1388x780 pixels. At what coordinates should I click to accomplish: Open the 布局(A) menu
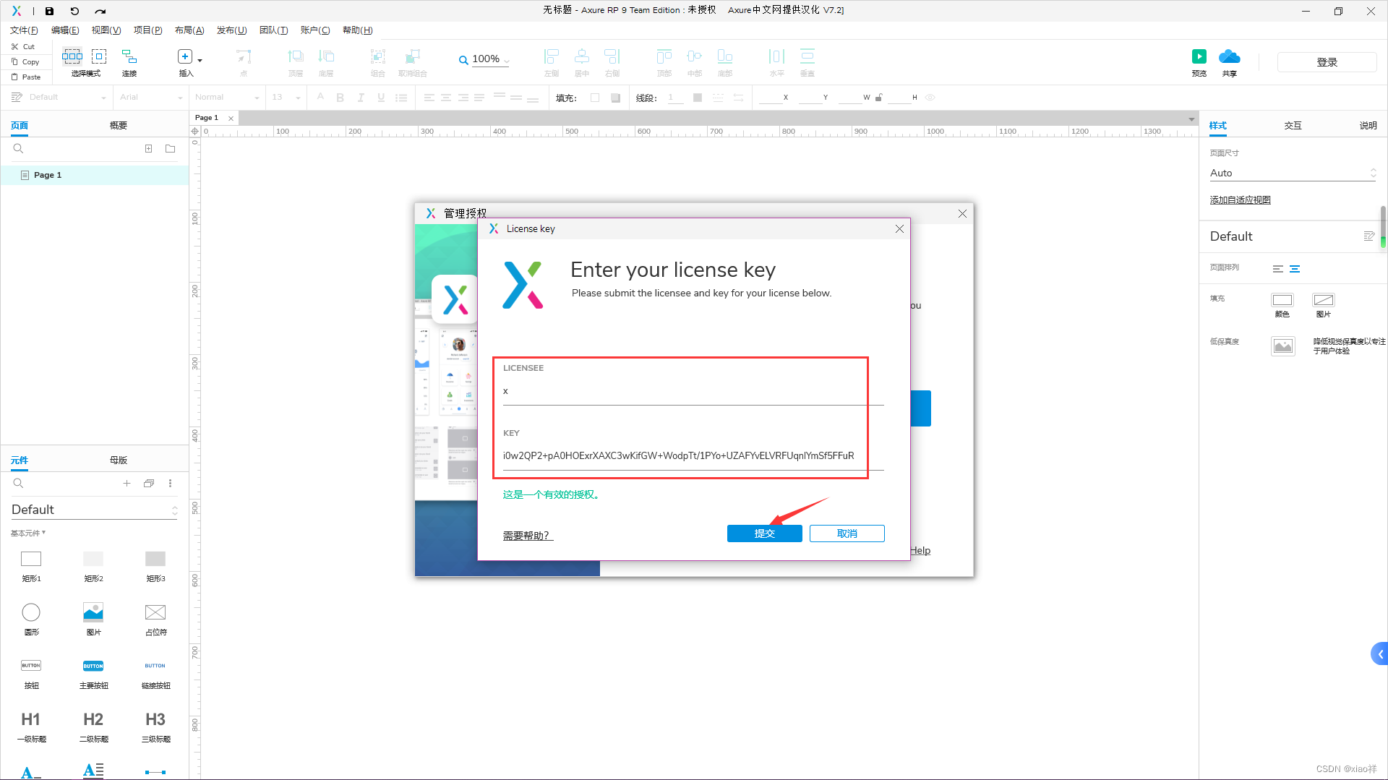click(x=189, y=30)
